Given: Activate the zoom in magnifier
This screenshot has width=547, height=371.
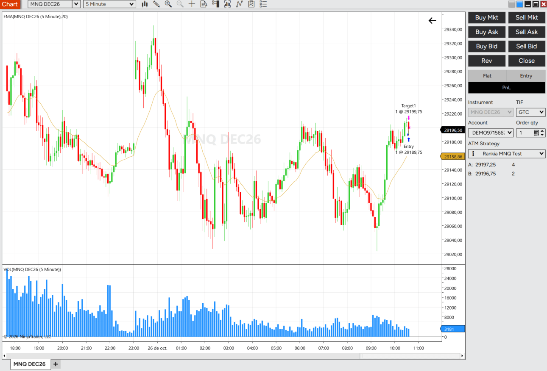Looking at the screenshot, I should [168, 4].
